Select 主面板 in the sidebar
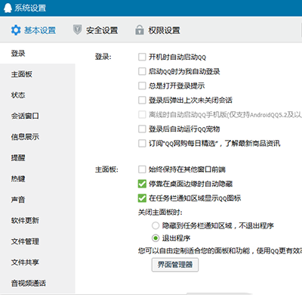 coord(38,74)
